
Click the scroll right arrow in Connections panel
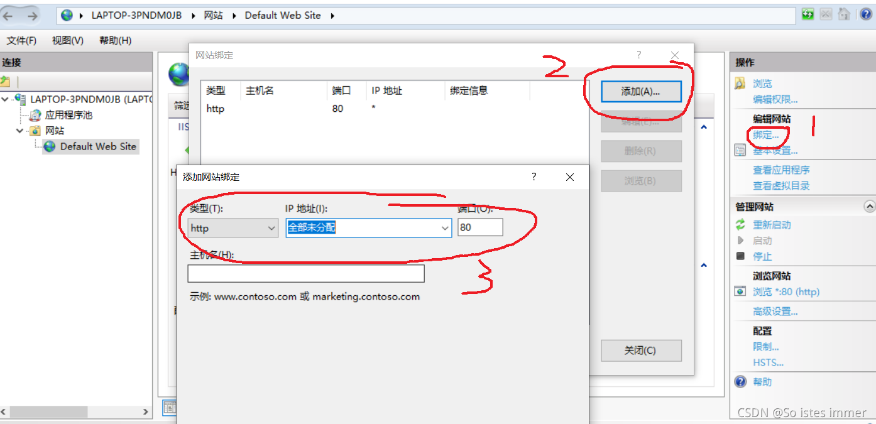point(146,412)
